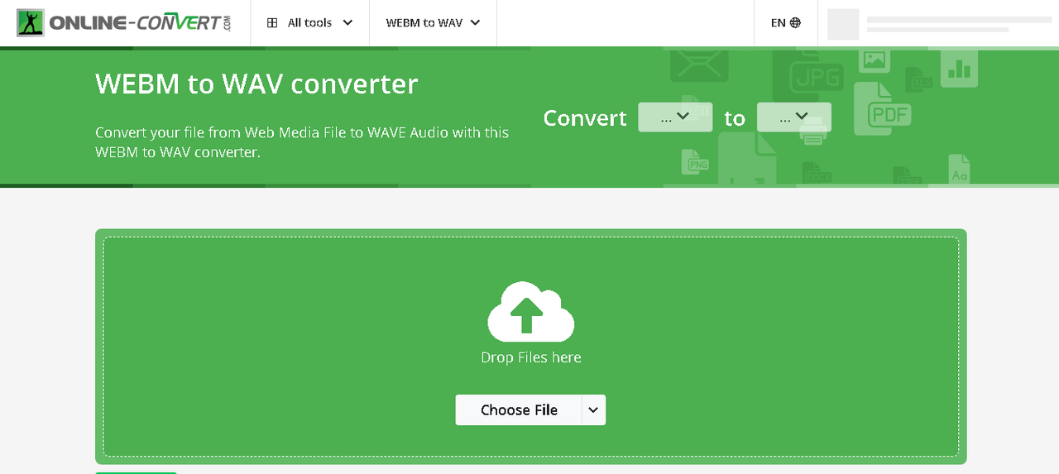
Task: Click the user avatar placeholder
Action: pyautogui.click(x=843, y=24)
